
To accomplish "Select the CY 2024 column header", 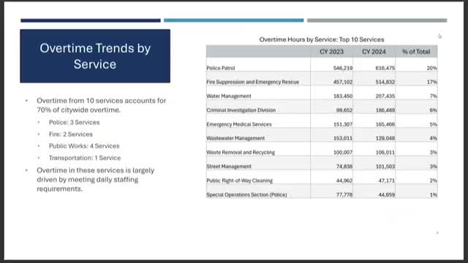I will 374,52.
